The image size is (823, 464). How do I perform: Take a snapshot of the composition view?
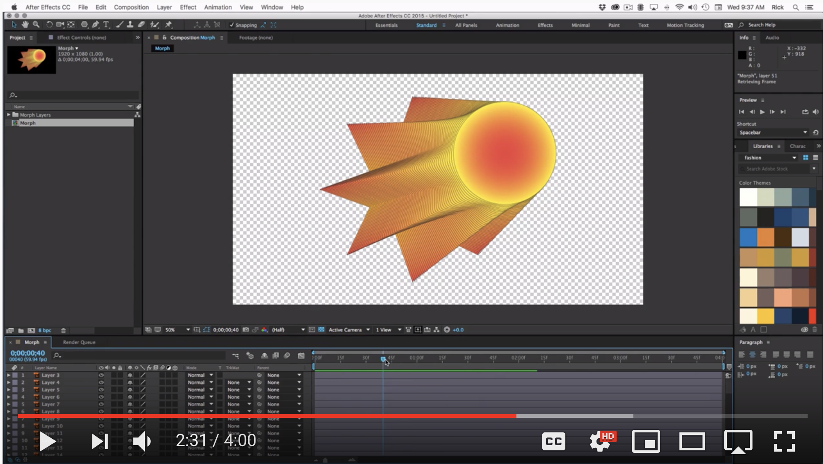pyautogui.click(x=246, y=330)
